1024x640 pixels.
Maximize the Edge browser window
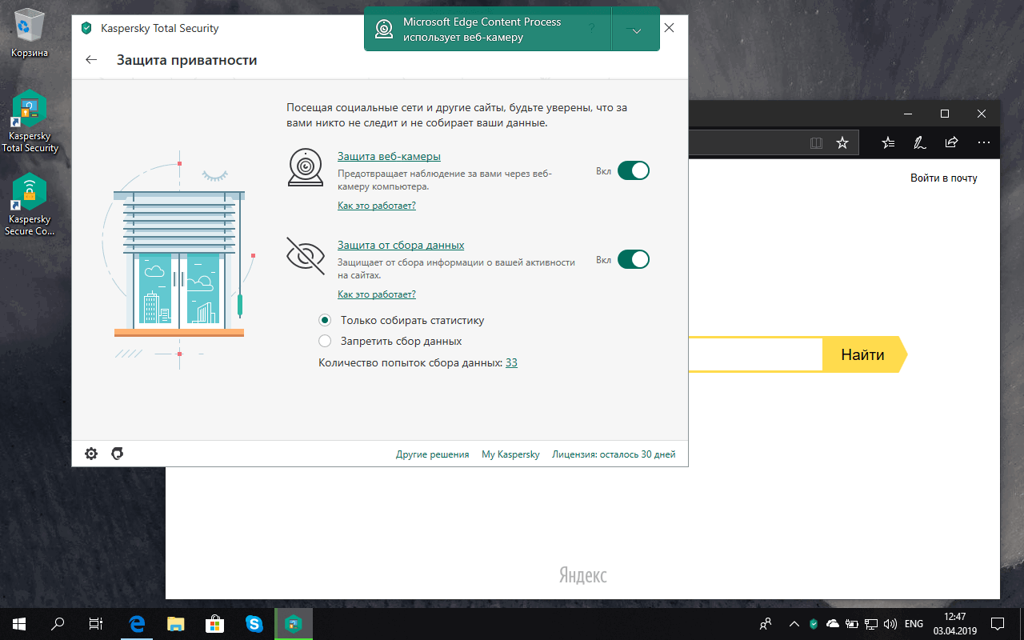pyautogui.click(x=945, y=114)
